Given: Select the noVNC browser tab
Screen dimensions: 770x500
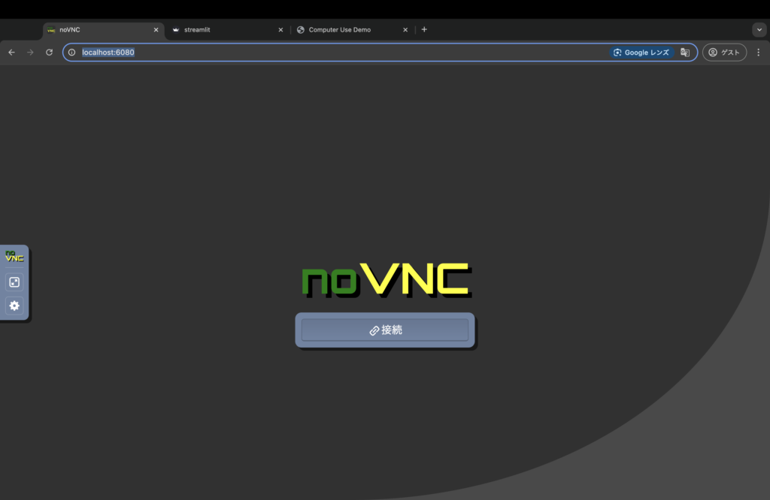Looking at the screenshot, I should coord(104,30).
